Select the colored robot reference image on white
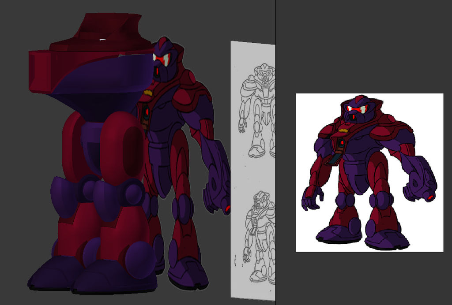 tap(369, 172)
